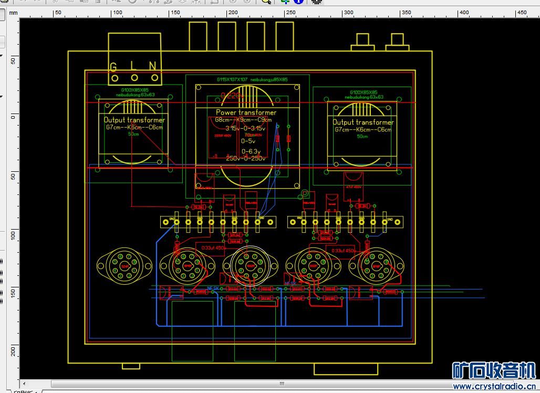Open the blue info icon
Image resolution: width=540 pixels, height=393 pixels.
click(x=298, y=2)
